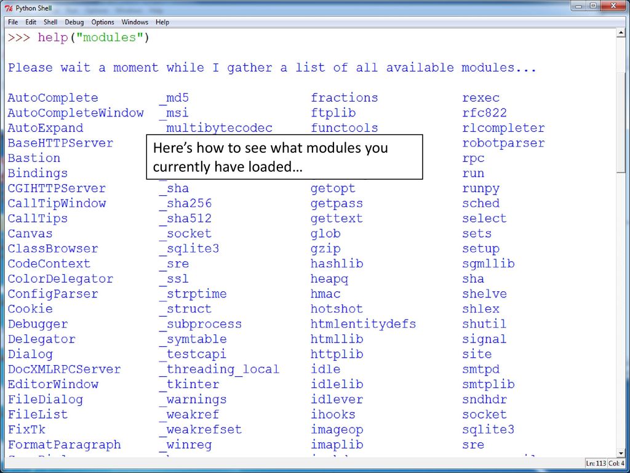The height and width of the screenshot is (473, 630).
Task: Click the AutoCompleteWindow module name
Action: tap(76, 113)
